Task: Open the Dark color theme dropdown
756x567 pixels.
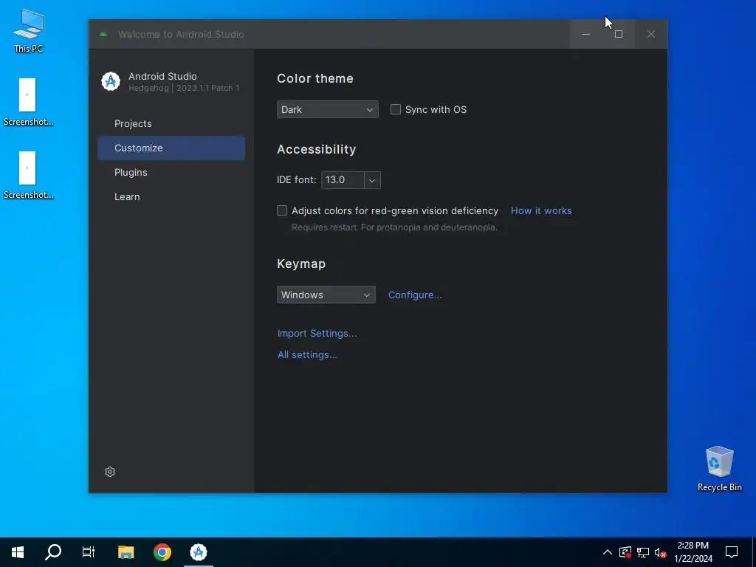Action: click(x=327, y=109)
